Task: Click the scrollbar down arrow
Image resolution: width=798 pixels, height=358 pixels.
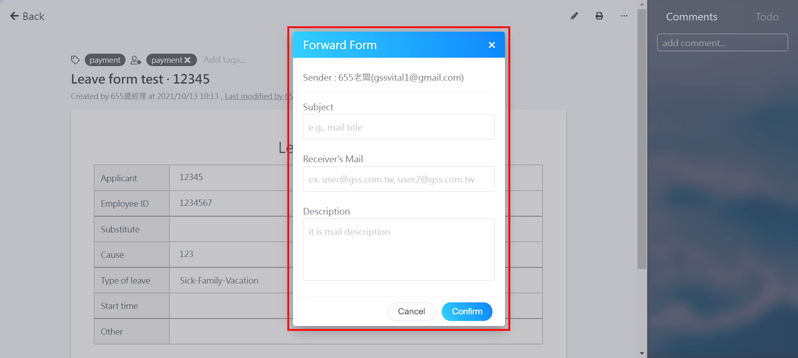Action: click(642, 354)
